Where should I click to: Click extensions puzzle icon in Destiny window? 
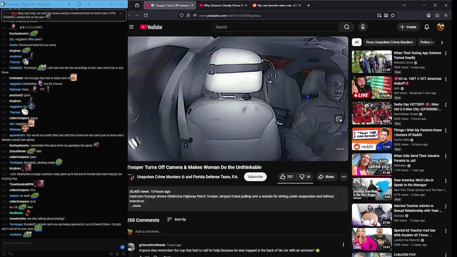[79, 4]
